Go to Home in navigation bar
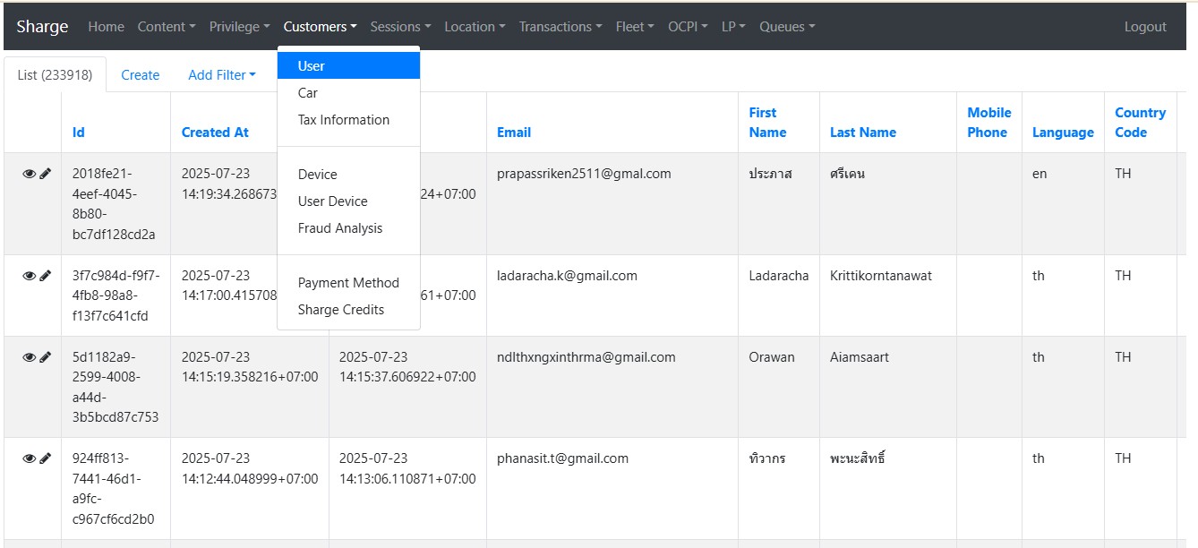 point(106,27)
